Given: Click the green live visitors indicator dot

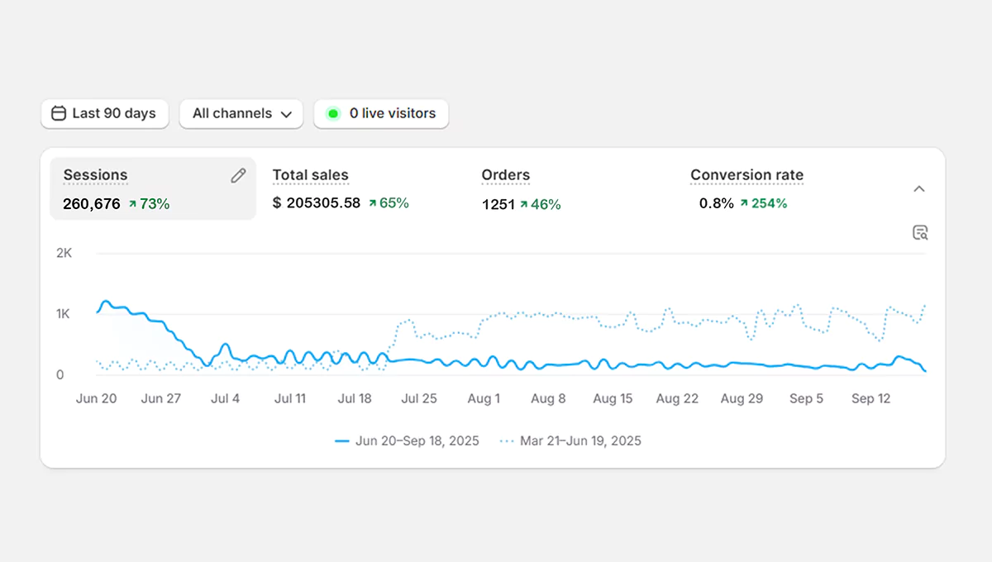Looking at the screenshot, I should pyautogui.click(x=333, y=114).
